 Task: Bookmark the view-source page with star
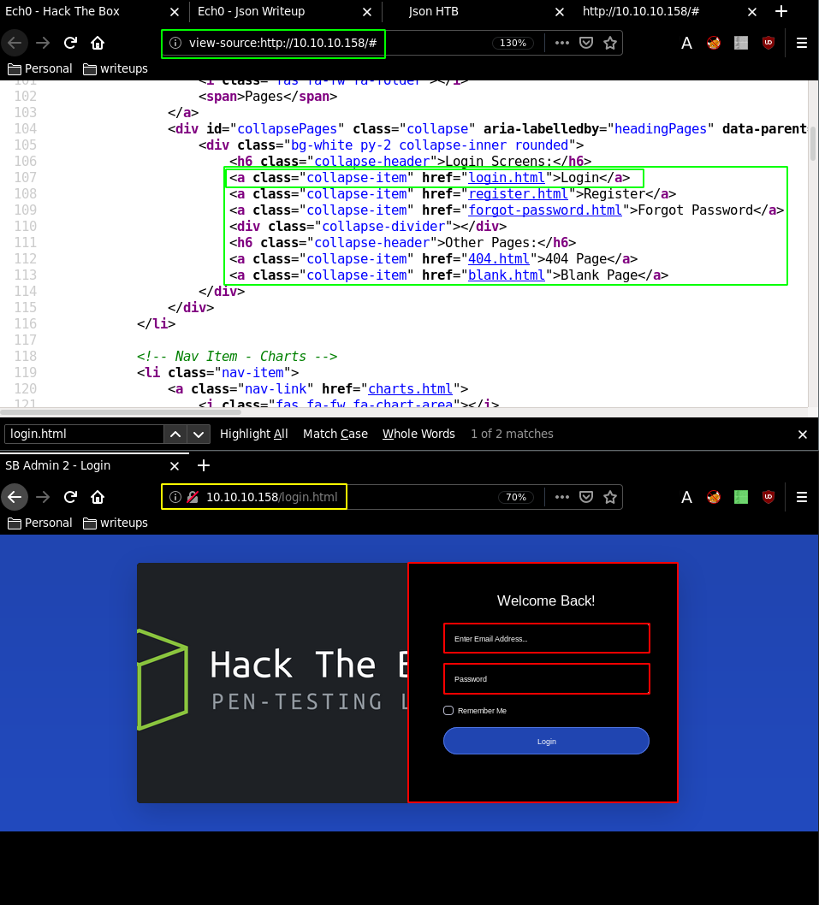(610, 43)
